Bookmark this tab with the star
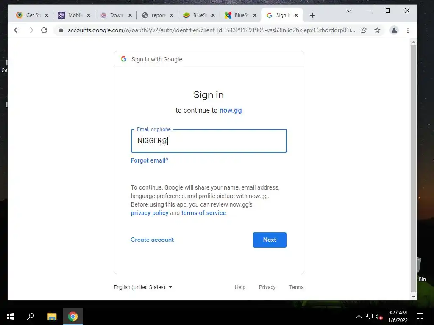The width and height of the screenshot is (434, 325). tap(377, 30)
